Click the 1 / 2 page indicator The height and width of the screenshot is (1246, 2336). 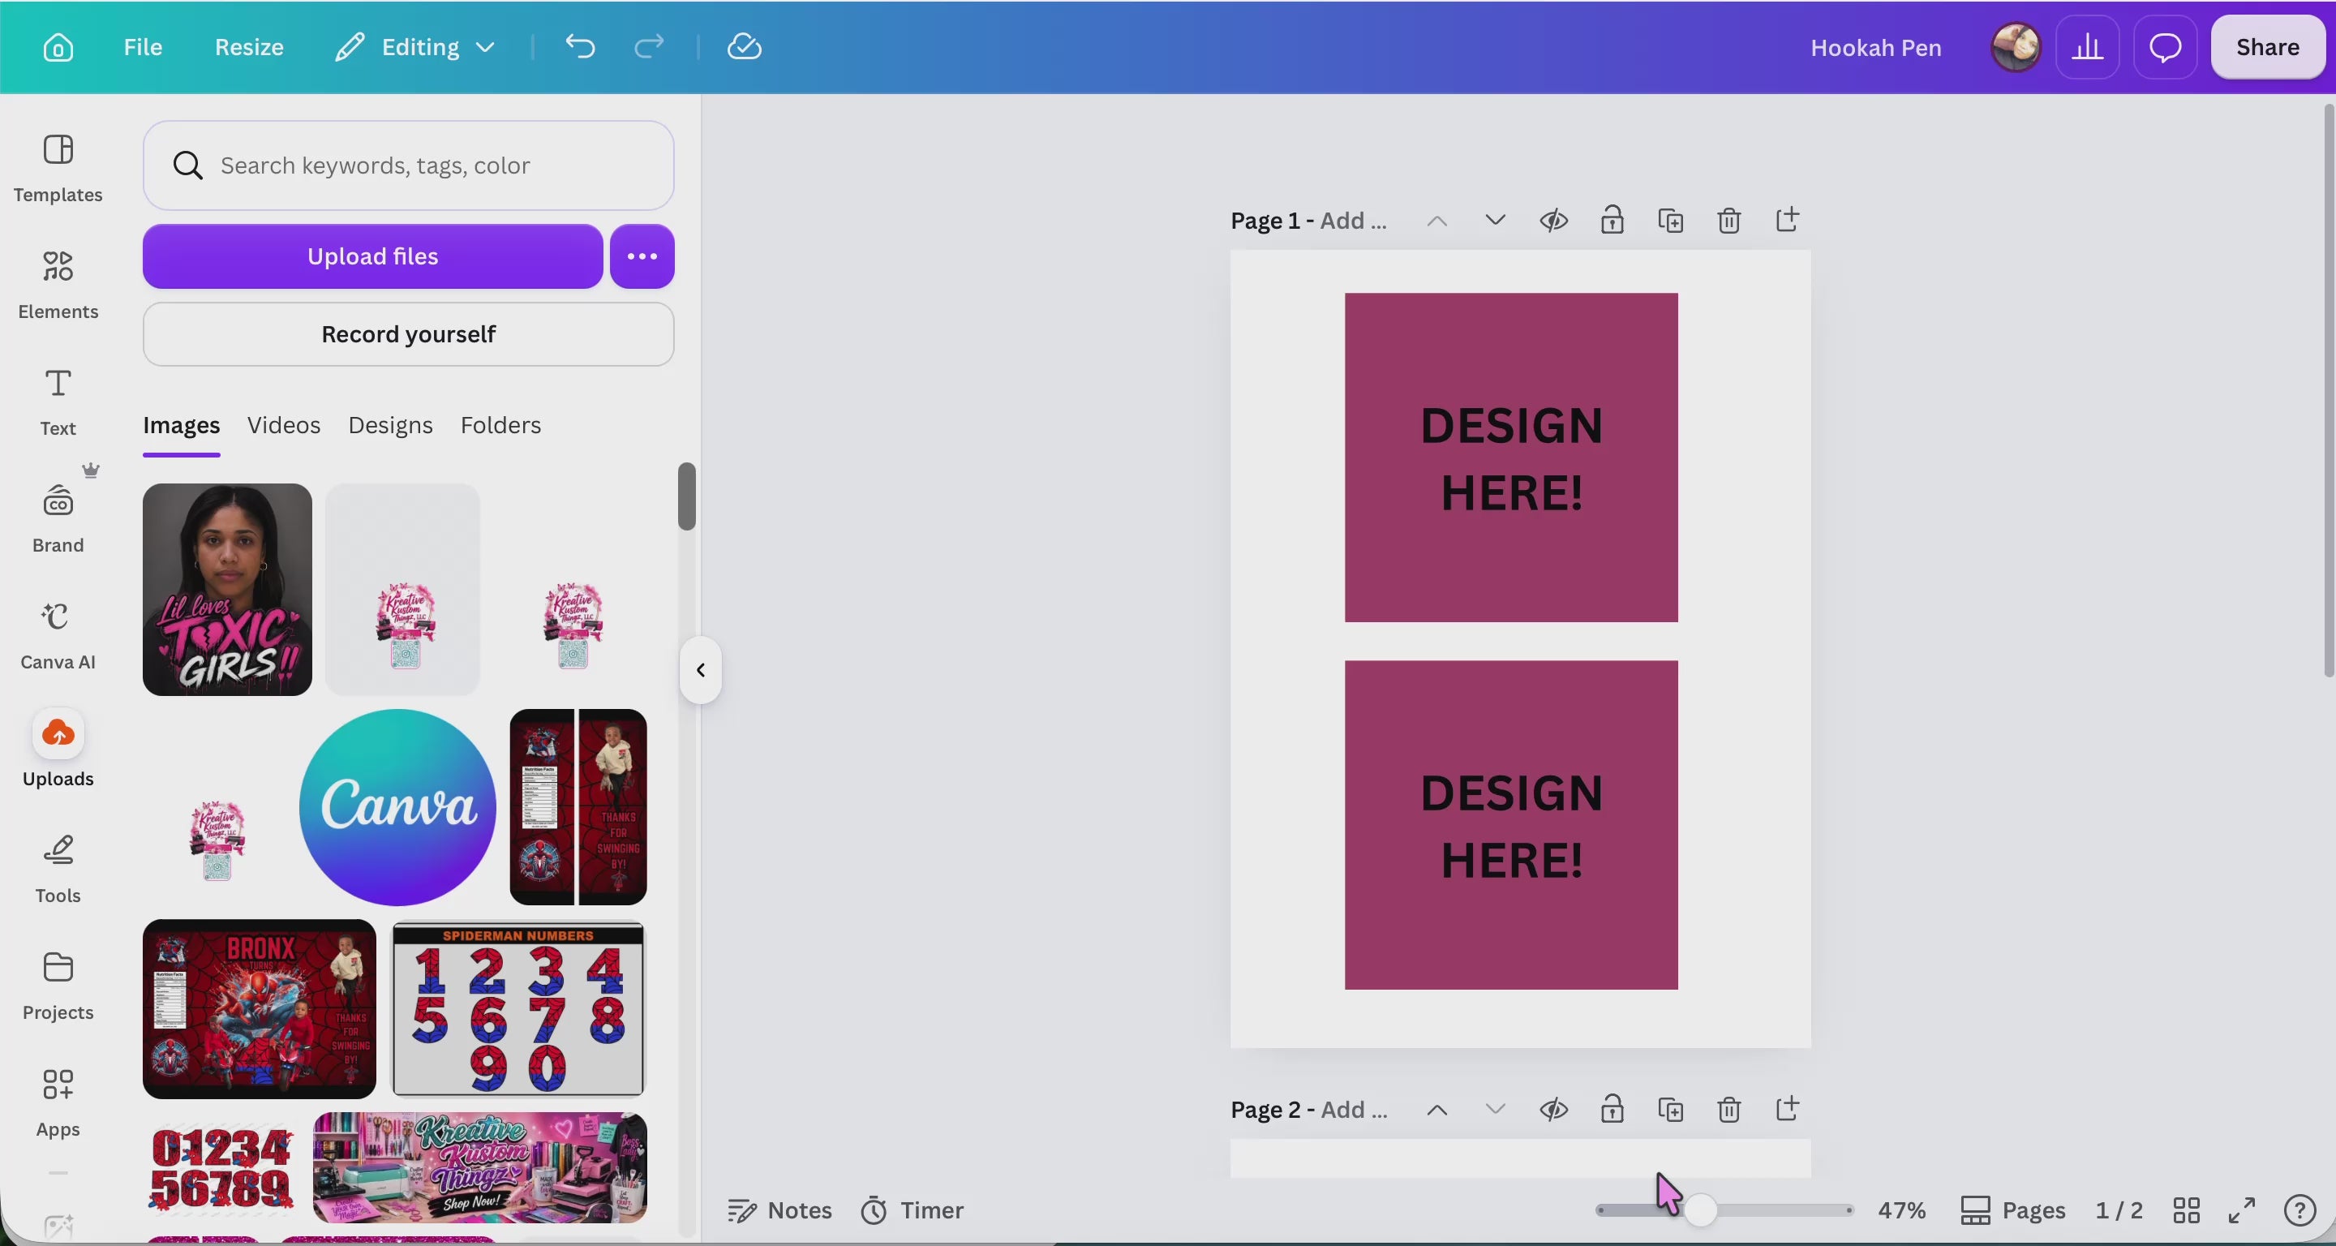tap(2119, 1209)
